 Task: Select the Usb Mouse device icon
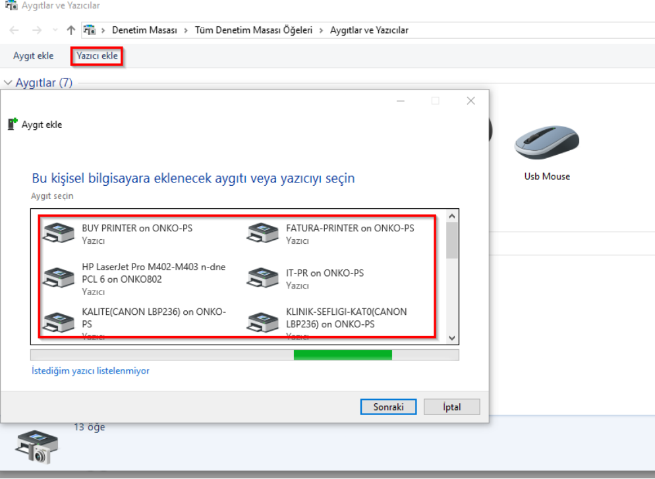(x=547, y=142)
